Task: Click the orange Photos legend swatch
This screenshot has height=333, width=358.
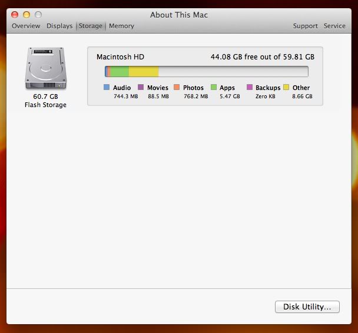Action: tap(177, 87)
